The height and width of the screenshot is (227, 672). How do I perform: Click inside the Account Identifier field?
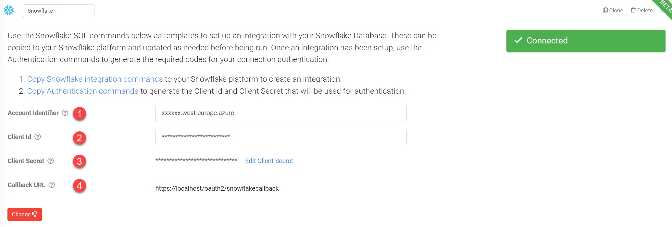coord(281,113)
